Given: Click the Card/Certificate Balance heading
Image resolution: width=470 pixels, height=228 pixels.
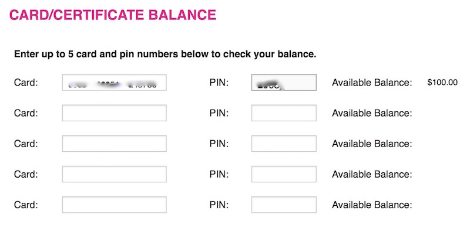Looking at the screenshot, I should (113, 15).
